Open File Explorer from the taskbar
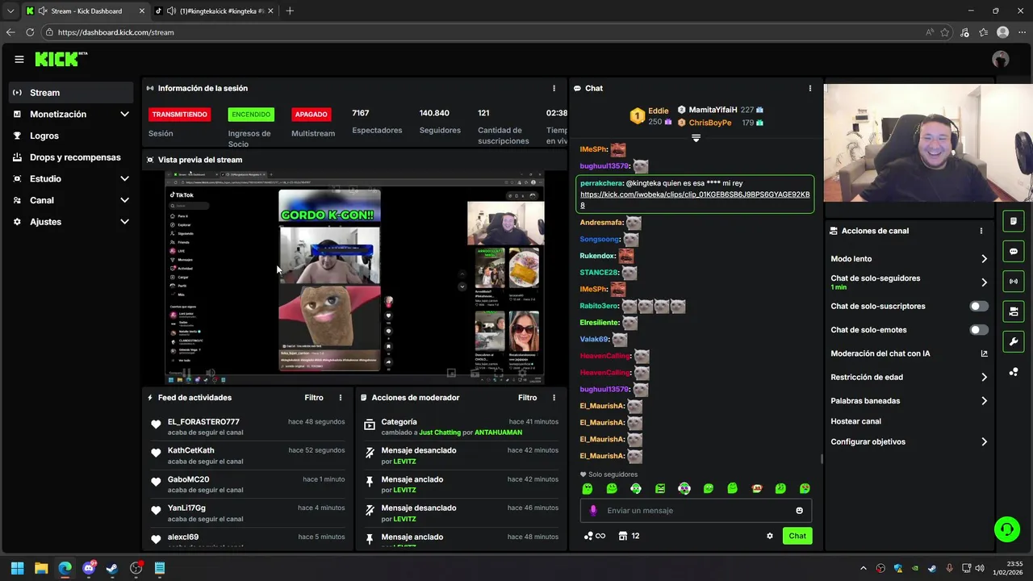 (x=41, y=568)
